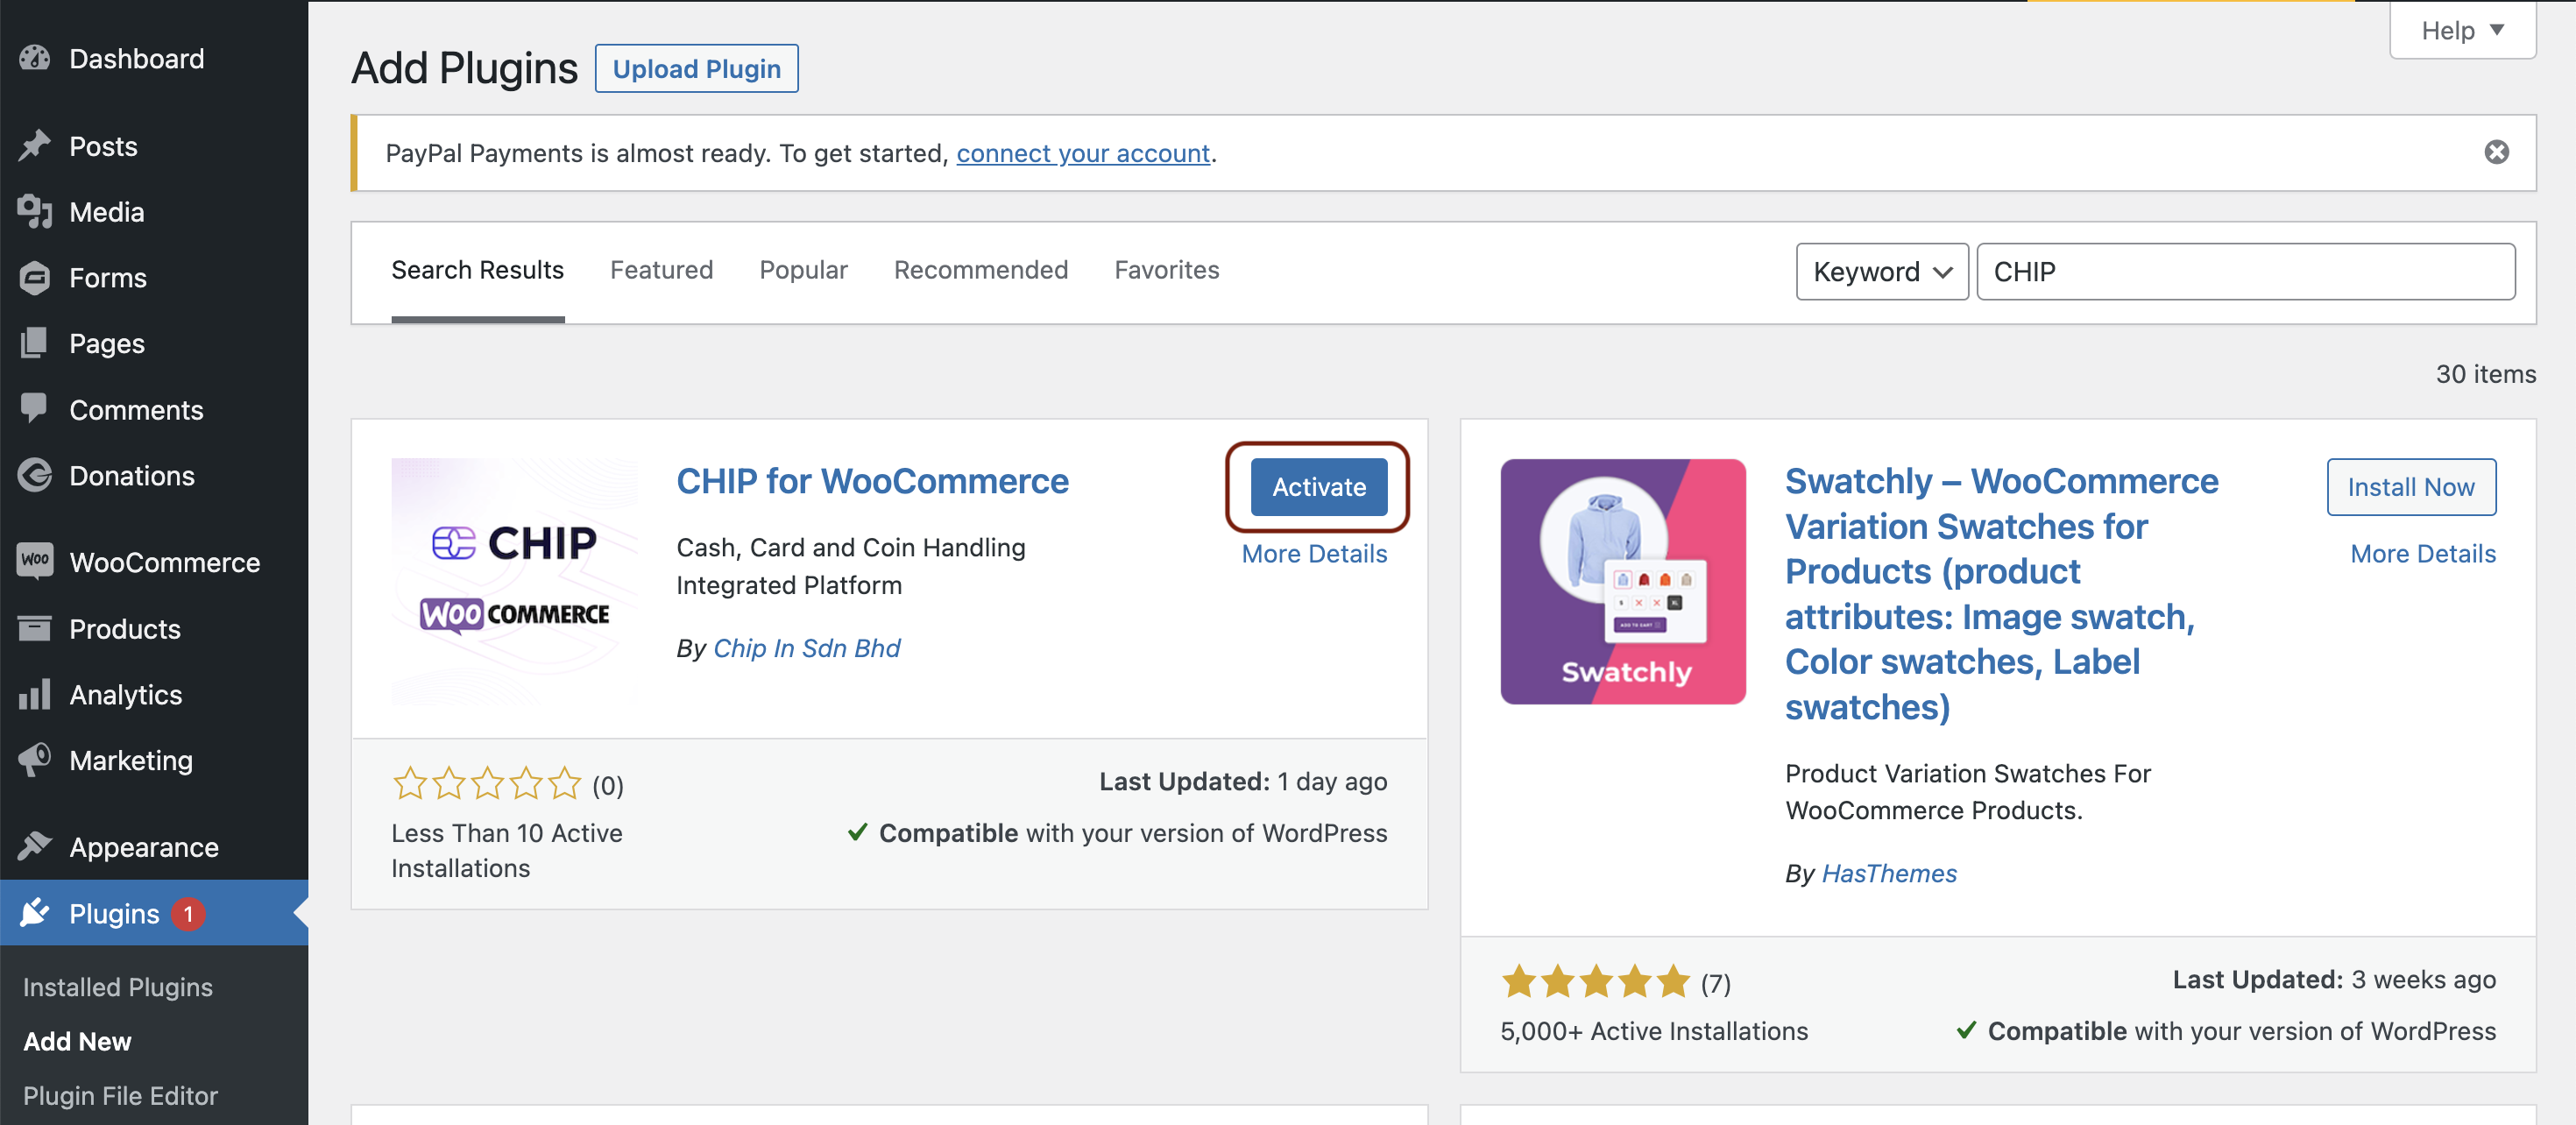2576x1125 pixels.
Task: Click the Less Than 10 Active Installations text
Action: [x=507, y=850]
